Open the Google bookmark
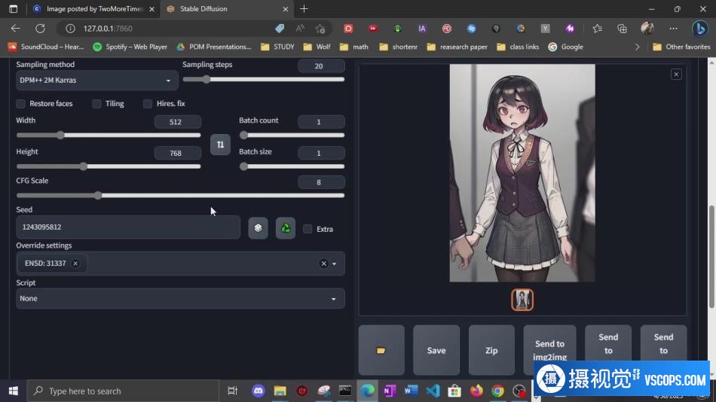This screenshot has width=716, height=402. (x=566, y=47)
